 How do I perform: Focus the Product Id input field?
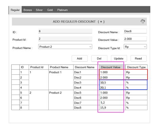click(x=65, y=39)
